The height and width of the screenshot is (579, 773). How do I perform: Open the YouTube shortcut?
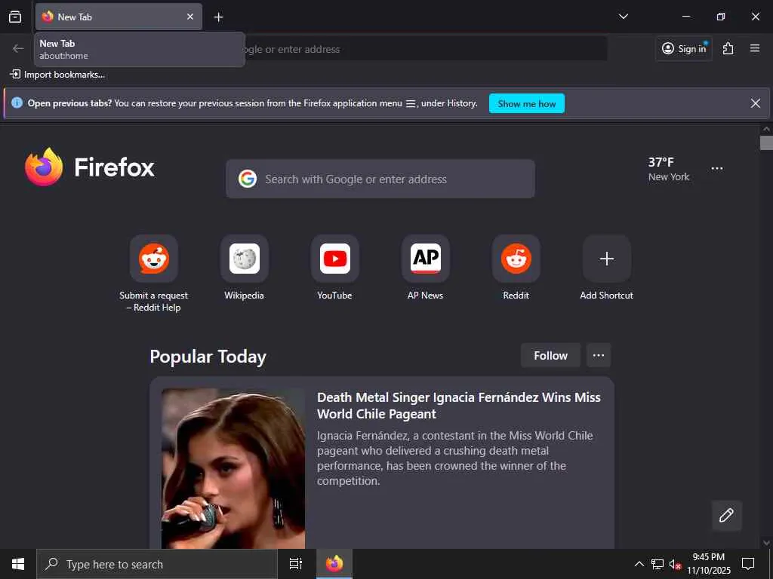[x=334, y=268]
